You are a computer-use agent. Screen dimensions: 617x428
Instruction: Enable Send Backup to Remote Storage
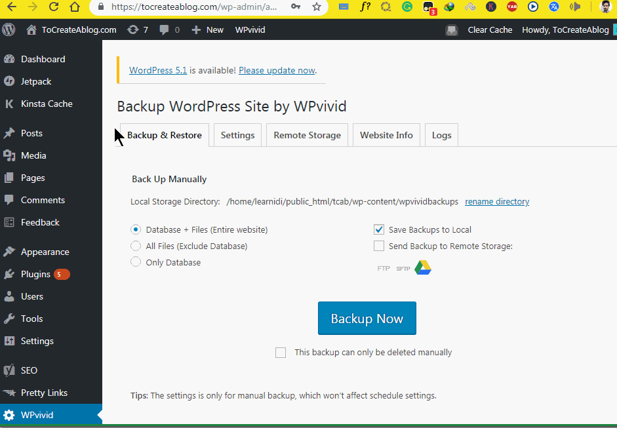coord(379,246)
